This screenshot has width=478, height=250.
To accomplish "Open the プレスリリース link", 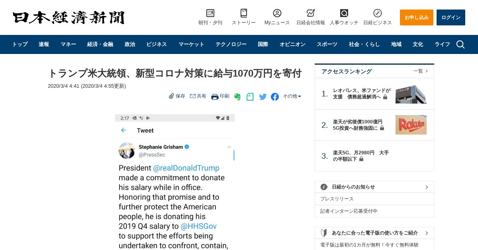I will point(337,199).
